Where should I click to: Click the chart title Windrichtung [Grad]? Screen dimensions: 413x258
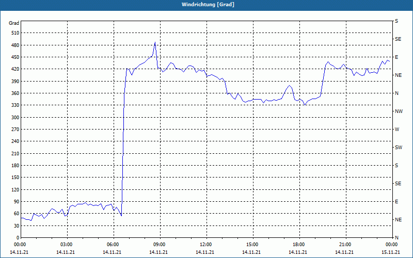[208, 5]
